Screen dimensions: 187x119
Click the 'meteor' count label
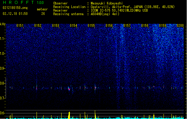tap(42, 9)
